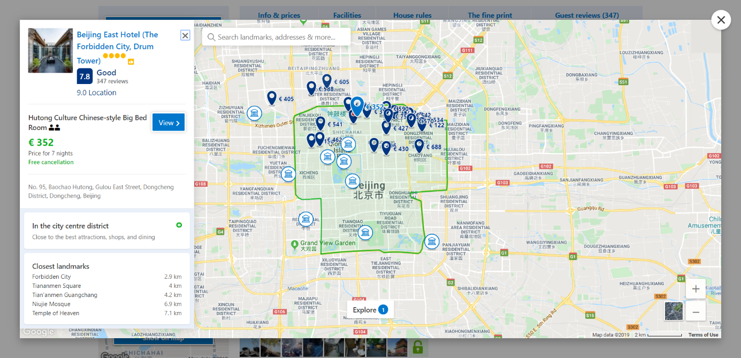Click the In the city centre district card

coord(107,231)
